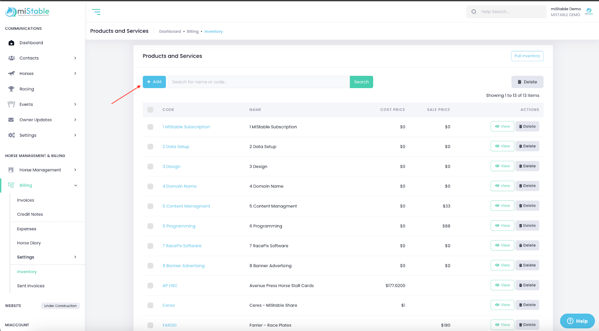599x331 pixels.
Task: Check the 6 Programming row checkbox
Action: pyautogui.click(x=150, y=226)
